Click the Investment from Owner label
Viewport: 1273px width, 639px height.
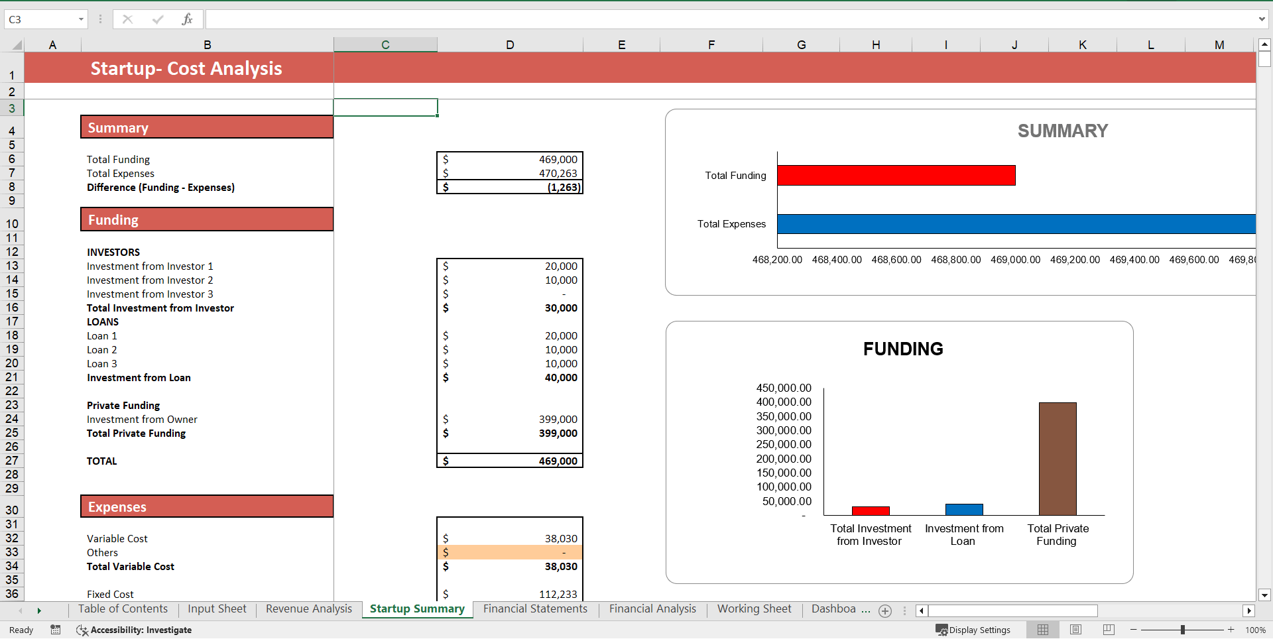142,420
